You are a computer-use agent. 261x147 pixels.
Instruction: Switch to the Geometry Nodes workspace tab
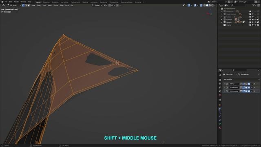click(x=126, y=2)
